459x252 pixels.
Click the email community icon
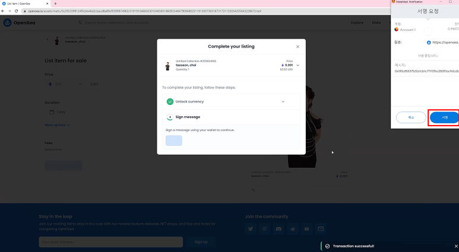point(321,229)
